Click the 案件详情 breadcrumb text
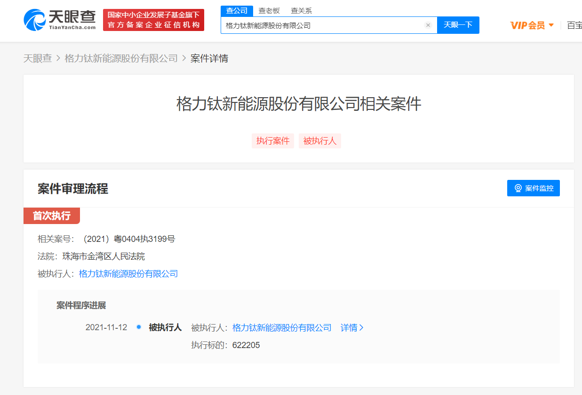This screenshot has height=395, width=582. (x=209, y=58)
